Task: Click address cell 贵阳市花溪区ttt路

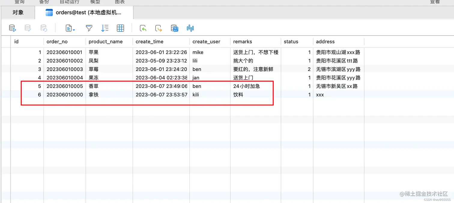Action: coord(337,61)
